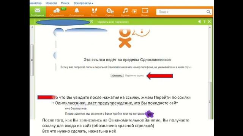Click the Отменить button
Image resolution: width=243 pixels, height=136 pixels.
coord(117,76)
